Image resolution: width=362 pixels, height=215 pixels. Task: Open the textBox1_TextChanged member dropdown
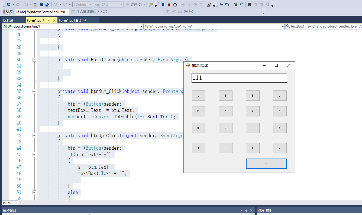coord(324,26)
